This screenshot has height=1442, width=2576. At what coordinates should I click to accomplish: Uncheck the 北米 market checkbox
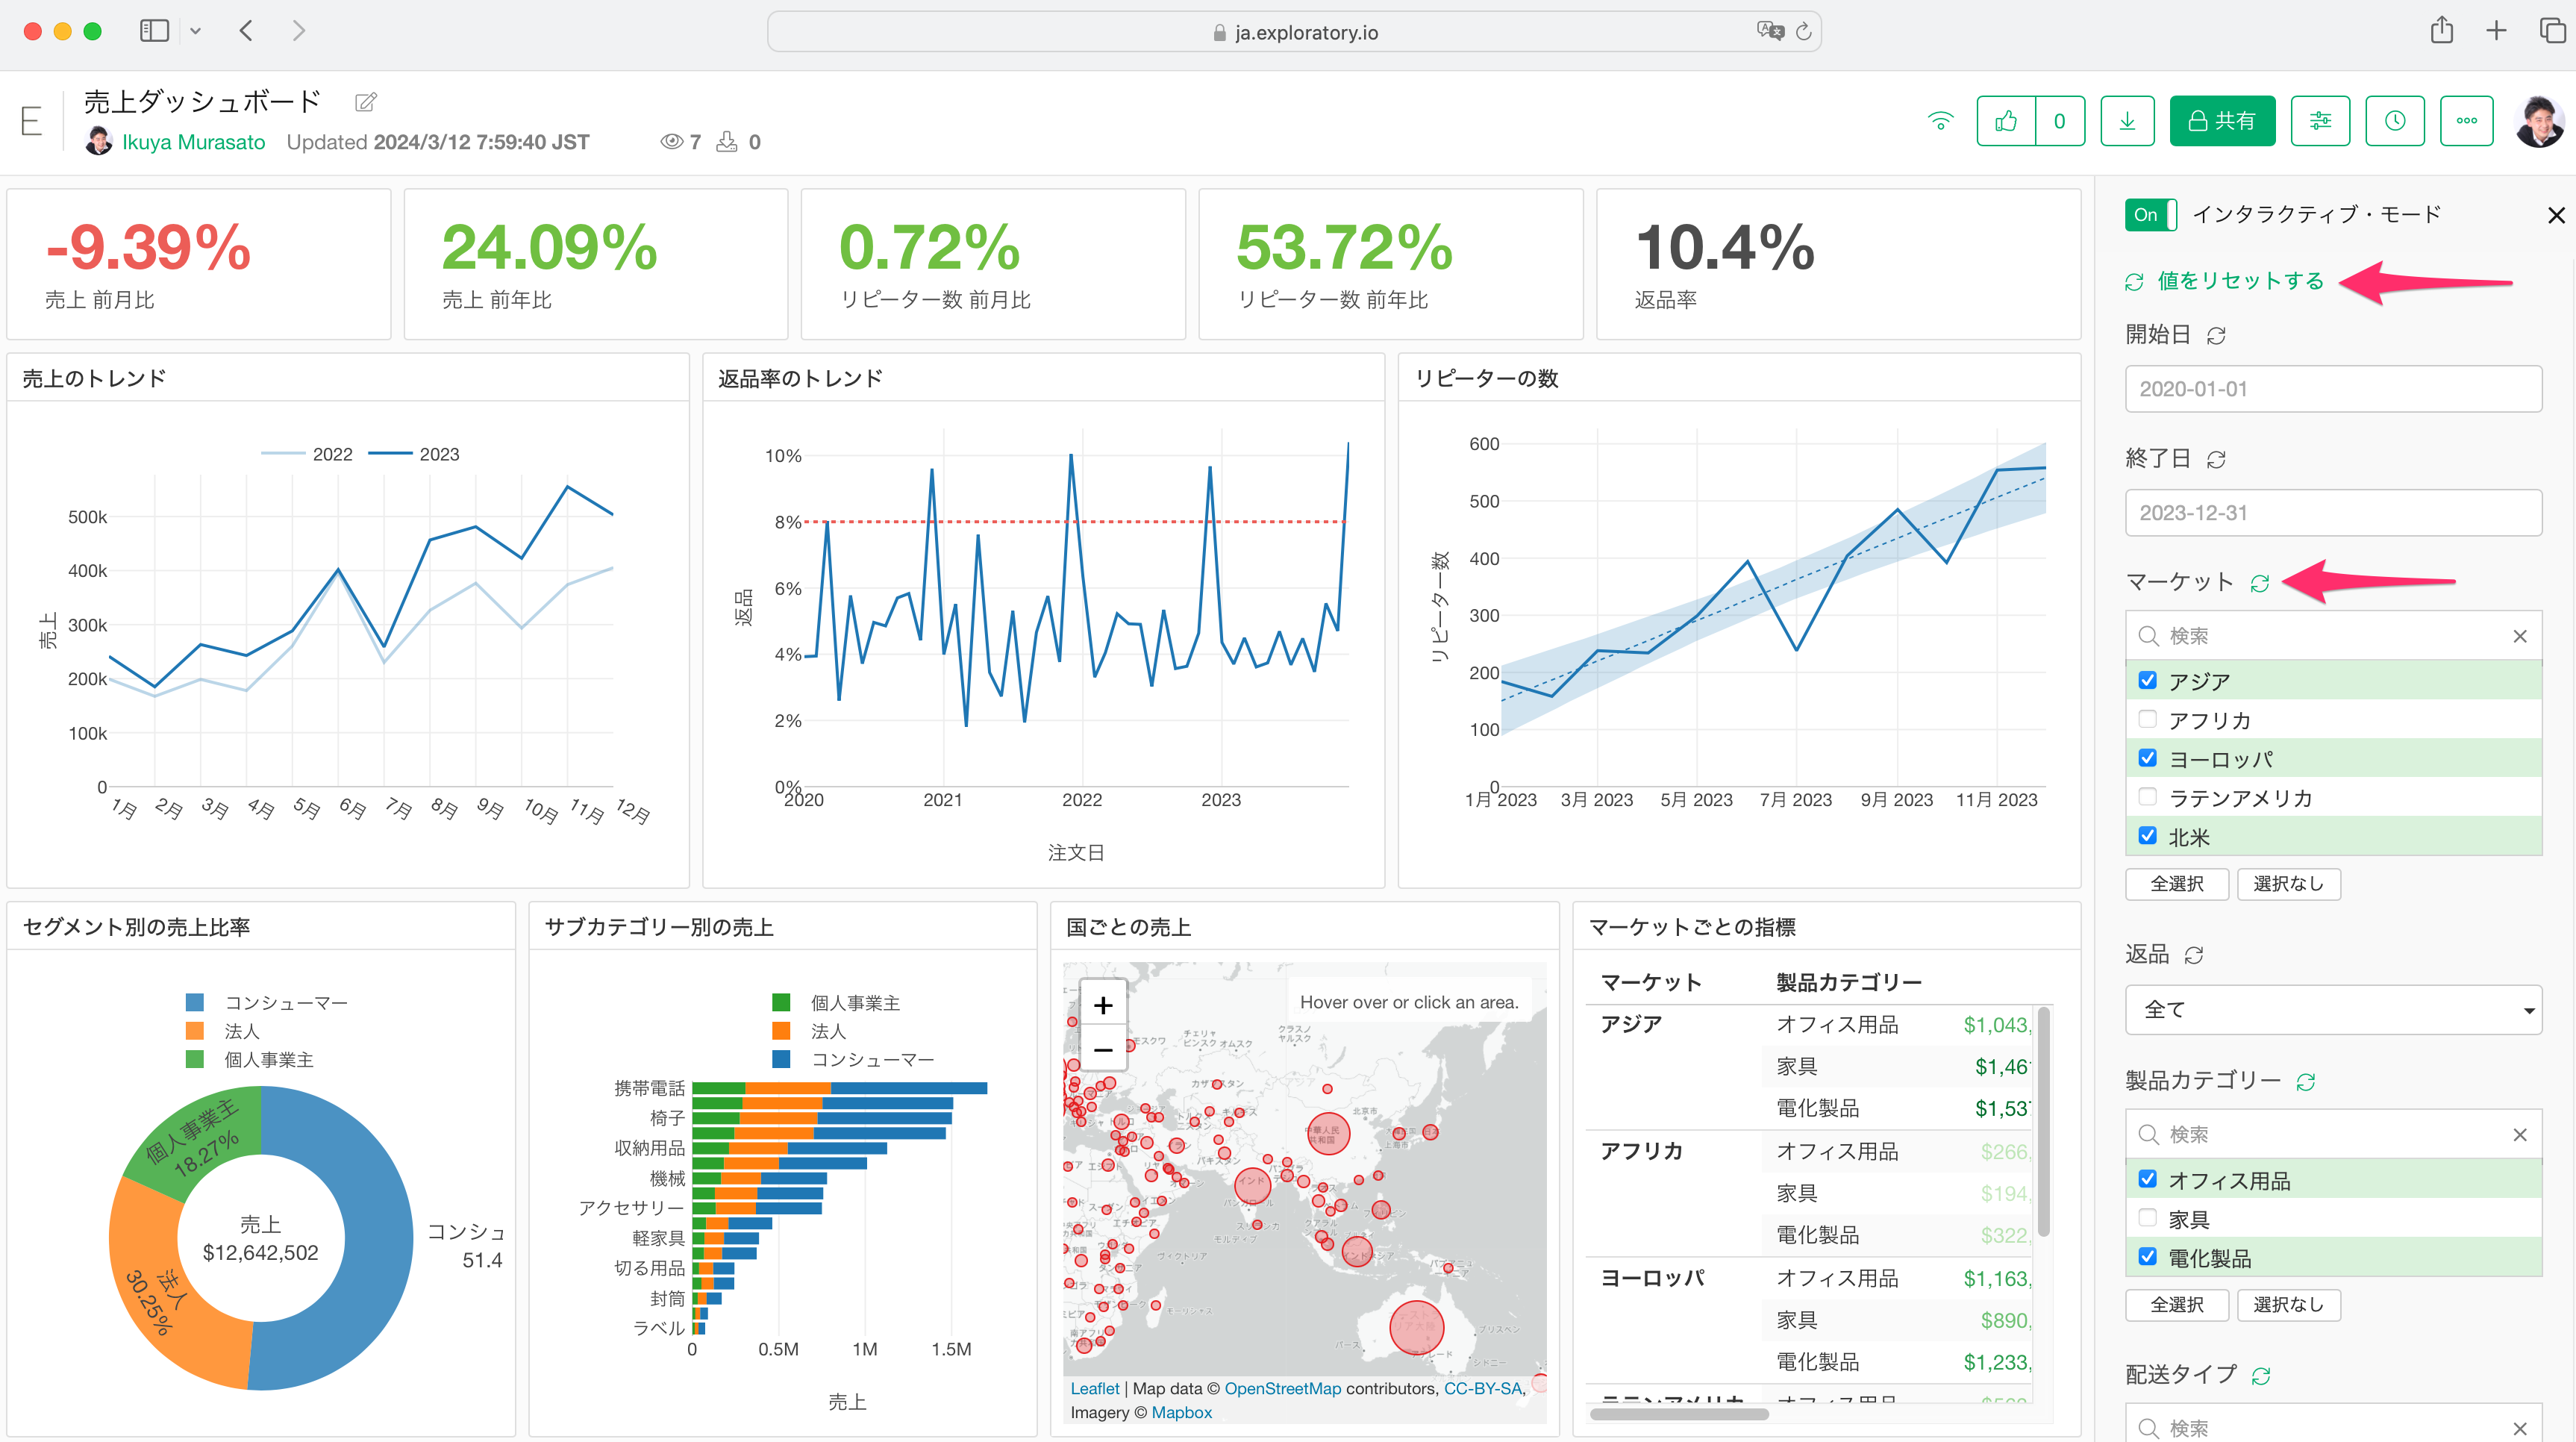[x=2146, y=836]
